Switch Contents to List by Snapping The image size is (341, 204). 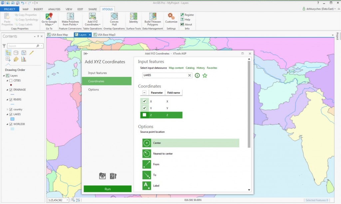(8, 59)
